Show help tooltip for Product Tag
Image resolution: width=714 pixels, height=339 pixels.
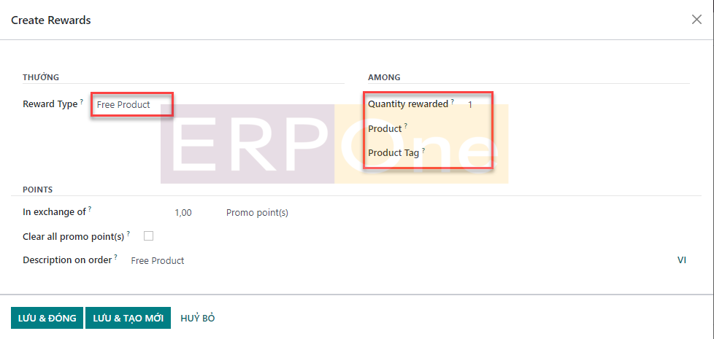[x=423, y=149]
